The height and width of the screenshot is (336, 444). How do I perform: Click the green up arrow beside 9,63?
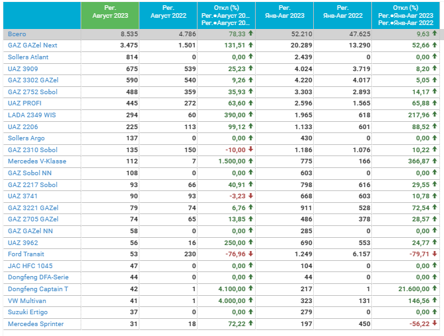[x=435, y=34]
